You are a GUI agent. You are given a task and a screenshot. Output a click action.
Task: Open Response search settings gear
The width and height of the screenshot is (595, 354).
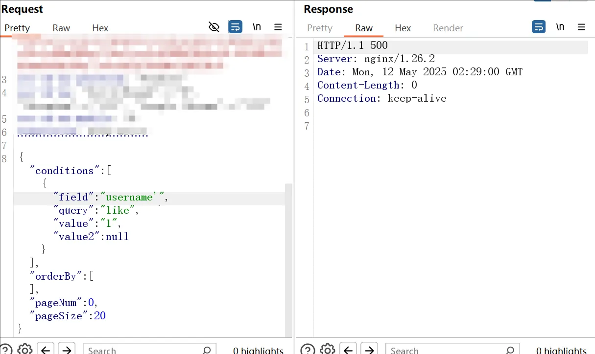(x=327, y=349)
